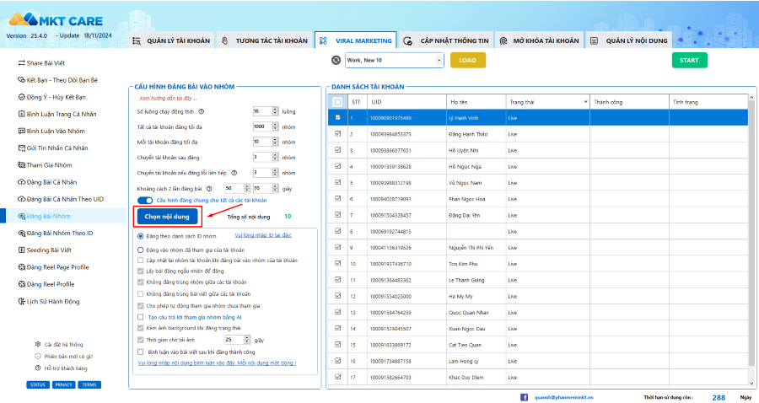
Task: Open the Trạng thái column filter dropdown
Action: [585, 102]
